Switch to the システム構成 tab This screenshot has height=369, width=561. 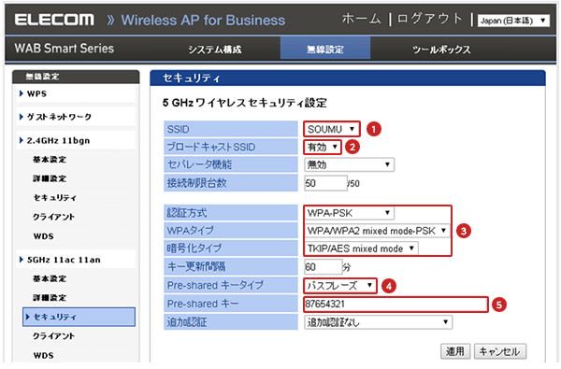[x=215, y=50]
